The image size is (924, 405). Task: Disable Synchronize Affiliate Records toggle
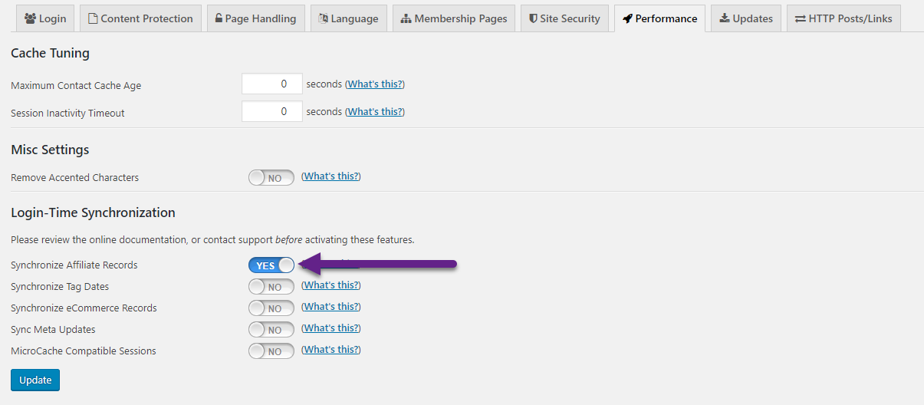(271, 265)
